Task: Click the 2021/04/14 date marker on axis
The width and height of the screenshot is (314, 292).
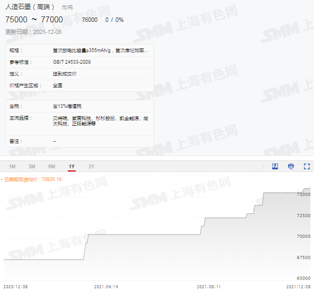Action: [x=106, y=287]
